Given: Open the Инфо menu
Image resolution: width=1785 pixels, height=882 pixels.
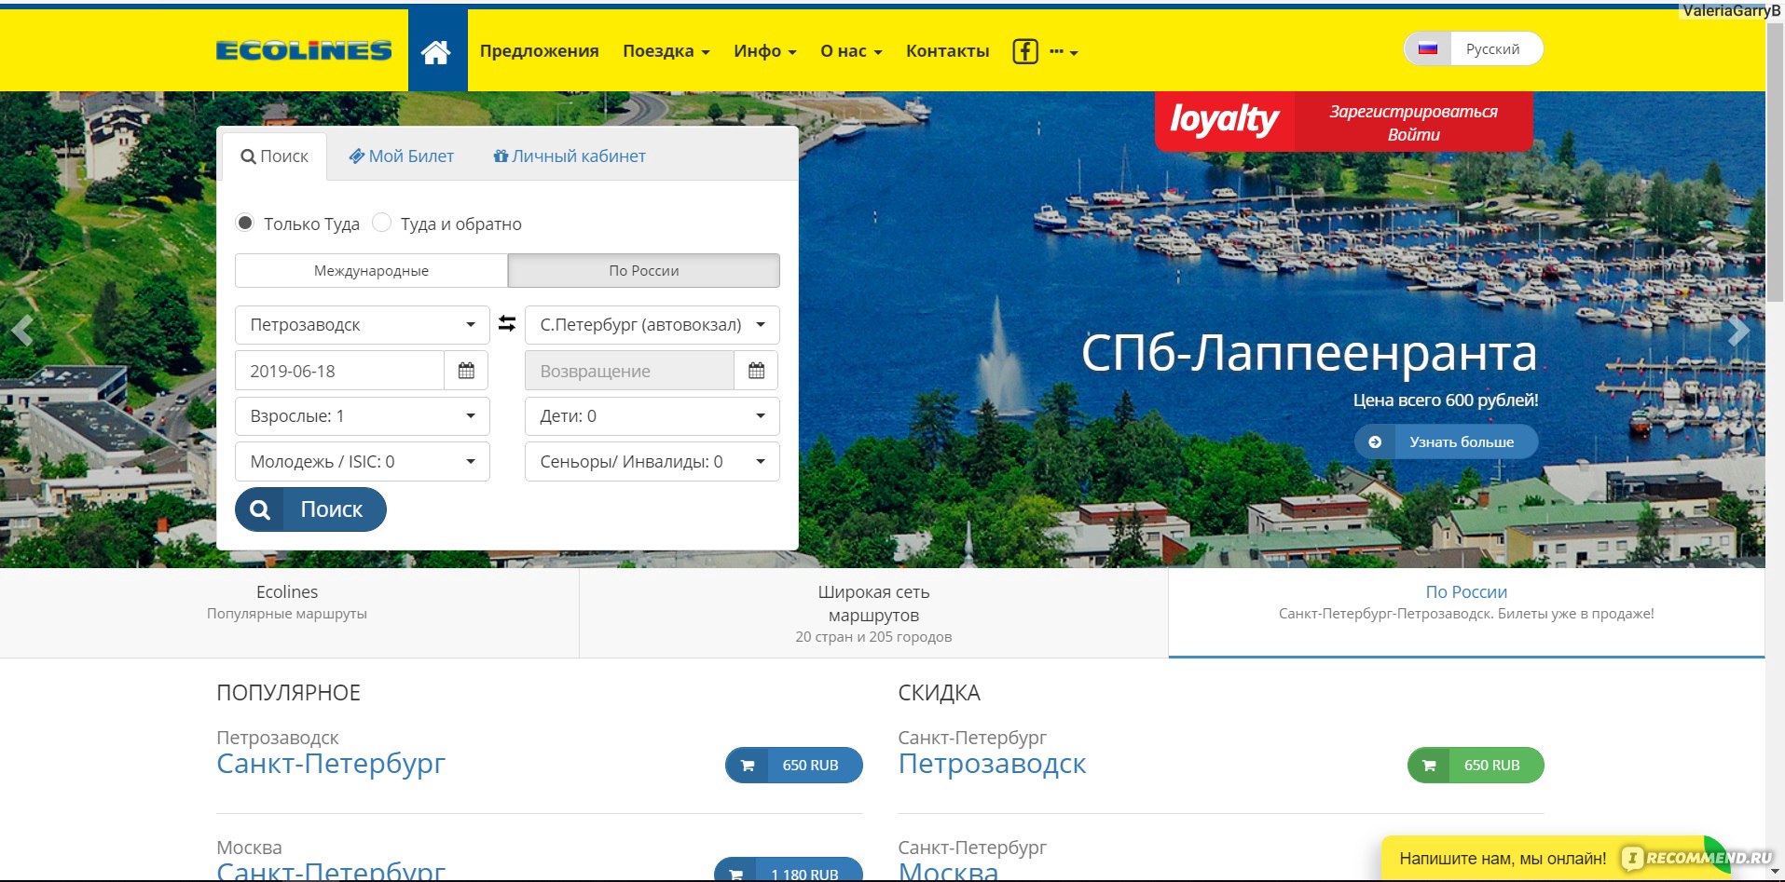Looking at the screenshot, I should [764, 51].
